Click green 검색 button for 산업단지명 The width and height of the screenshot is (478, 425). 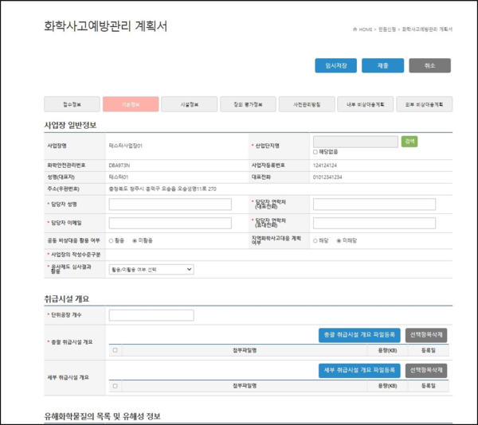coord(409,141)
